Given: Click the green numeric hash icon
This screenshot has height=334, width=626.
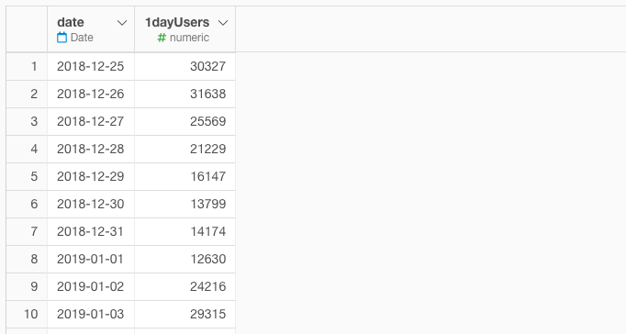Looking at the screenshot, I should [162, 38].
